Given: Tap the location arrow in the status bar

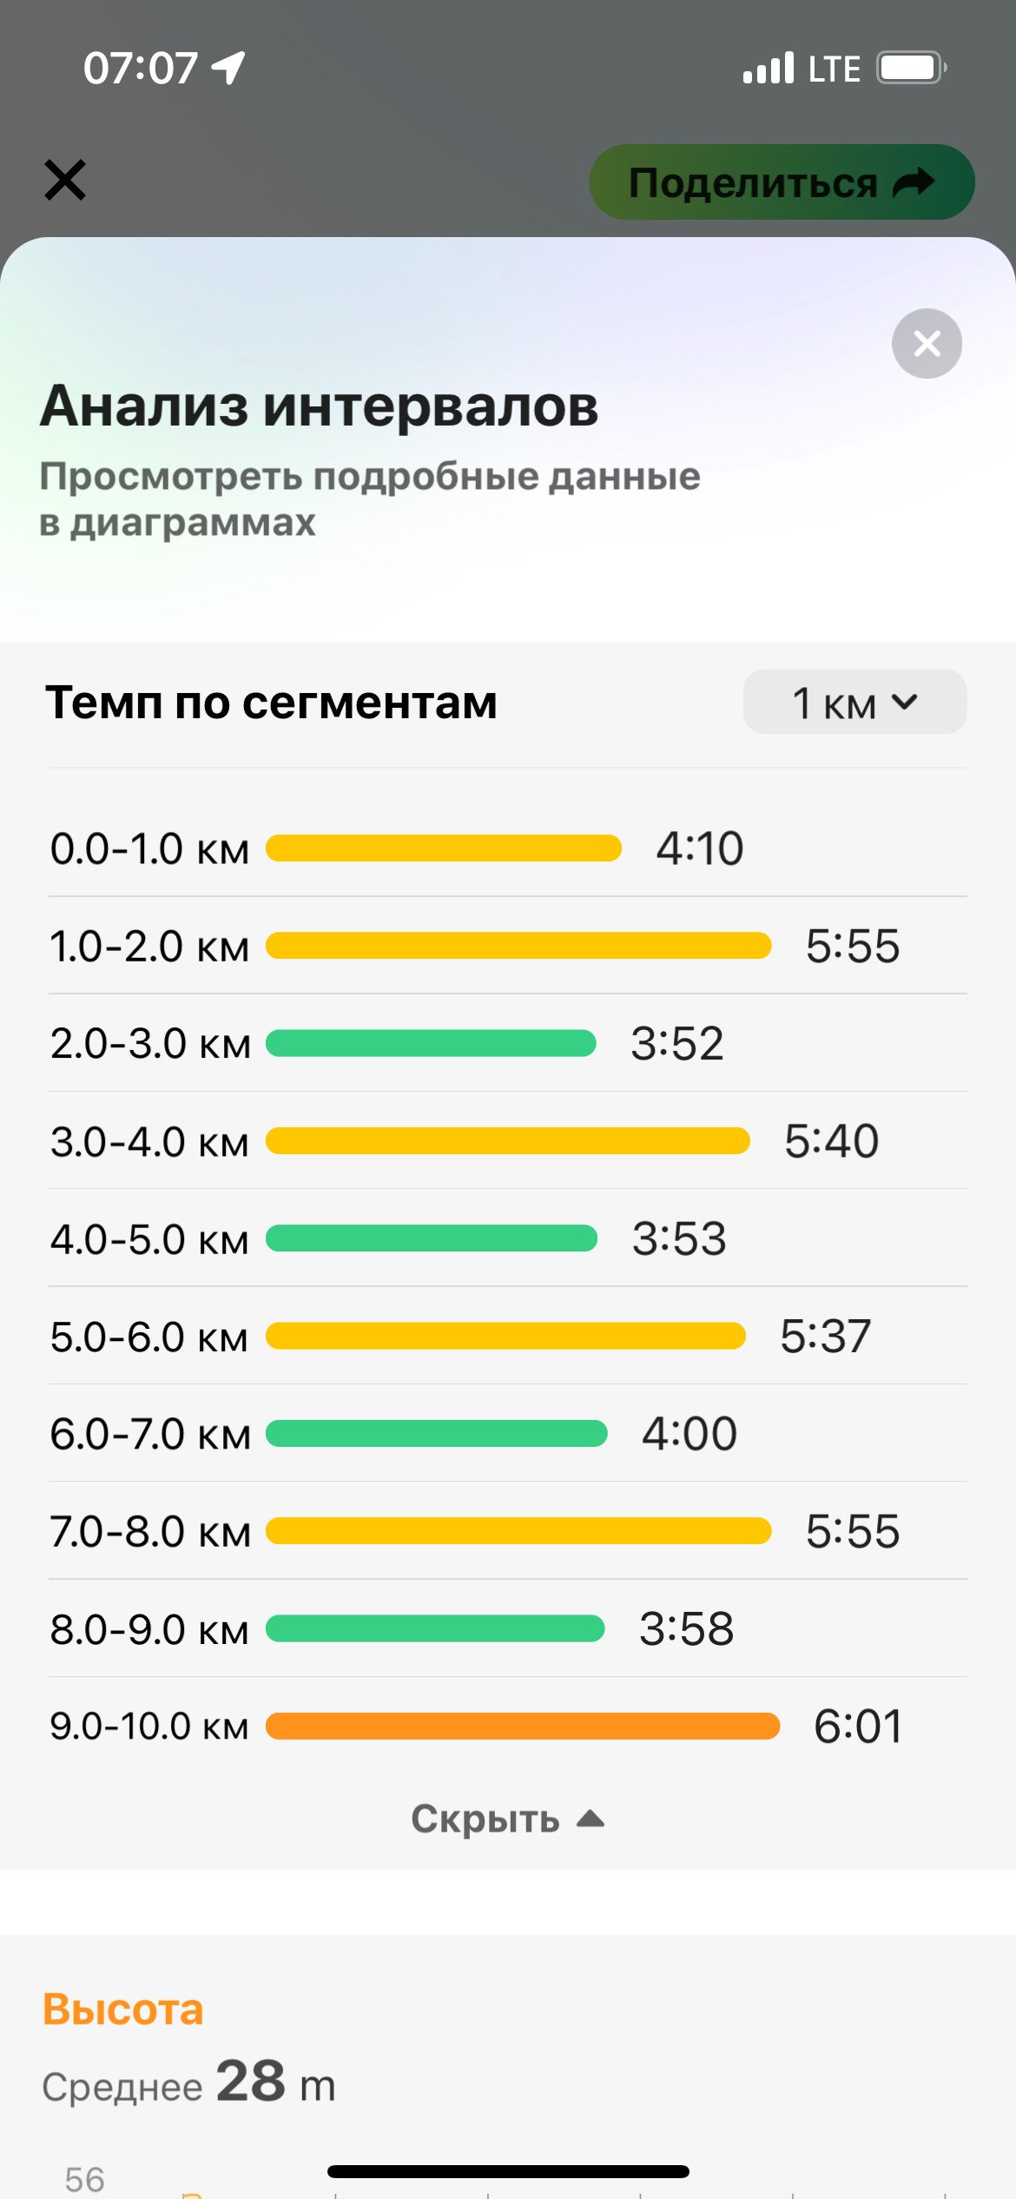Looking at the screenshot, I should point(228,67).
